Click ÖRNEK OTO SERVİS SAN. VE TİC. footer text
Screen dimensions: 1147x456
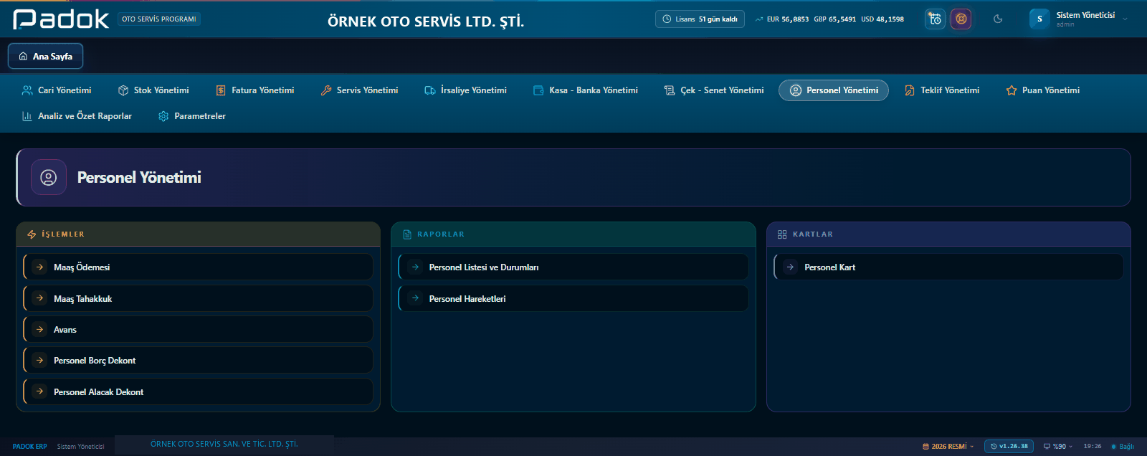pyautogui.click(x=224, y=444)
